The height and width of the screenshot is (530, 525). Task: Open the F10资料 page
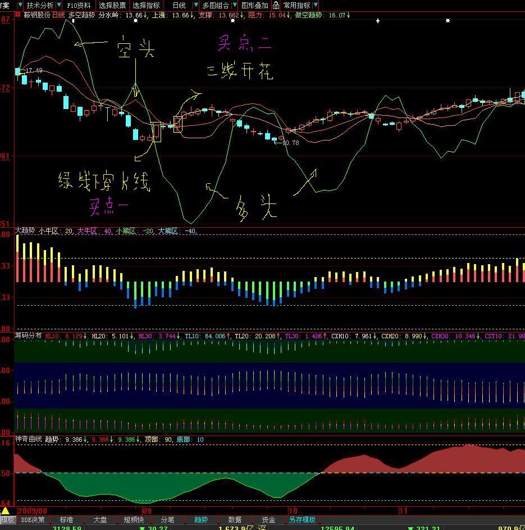(x=79, y=6)
